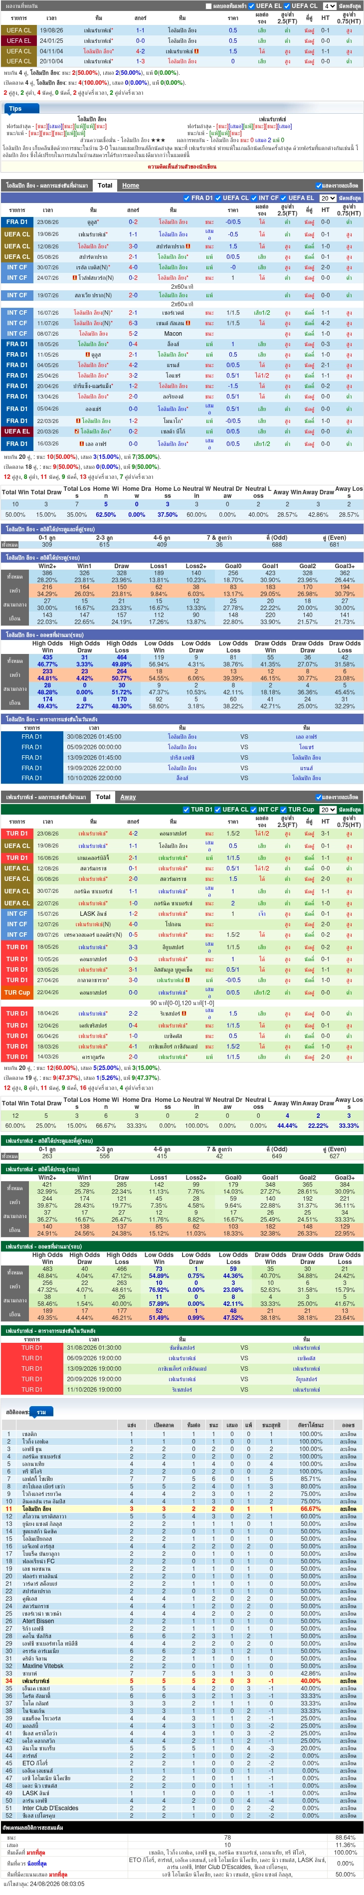Click the 3-0 score in 12/08/26 UEFA CL row
Viewport: 364px width, 1895px height.
[x=133, y=246]
